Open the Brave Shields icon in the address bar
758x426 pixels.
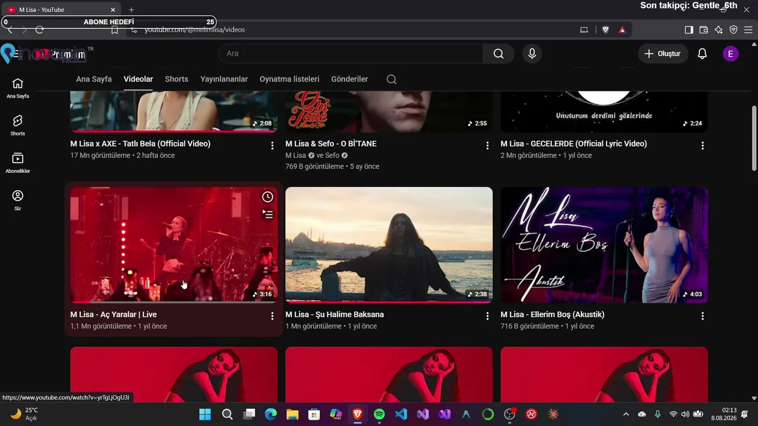point(605,30)
